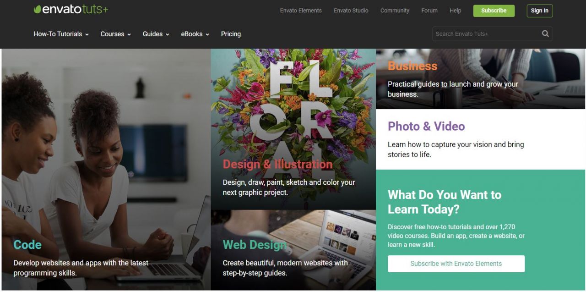This screenshot has width=586, height=292.
Task: Select the Web Design category tile
Action: 293,250
